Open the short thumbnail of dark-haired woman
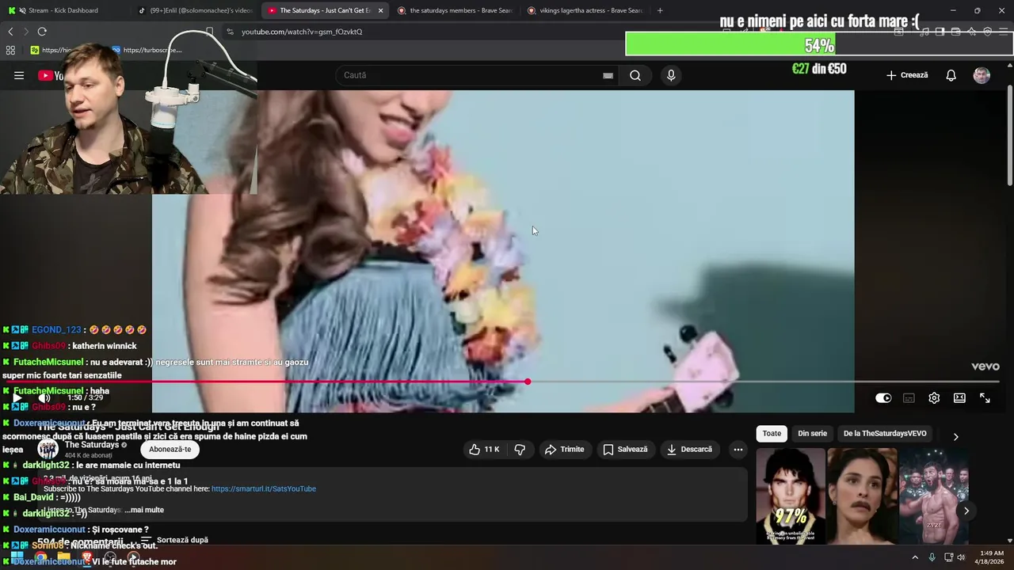The width and height of the screenshot is (1014, 570). [x=862, y=496]
